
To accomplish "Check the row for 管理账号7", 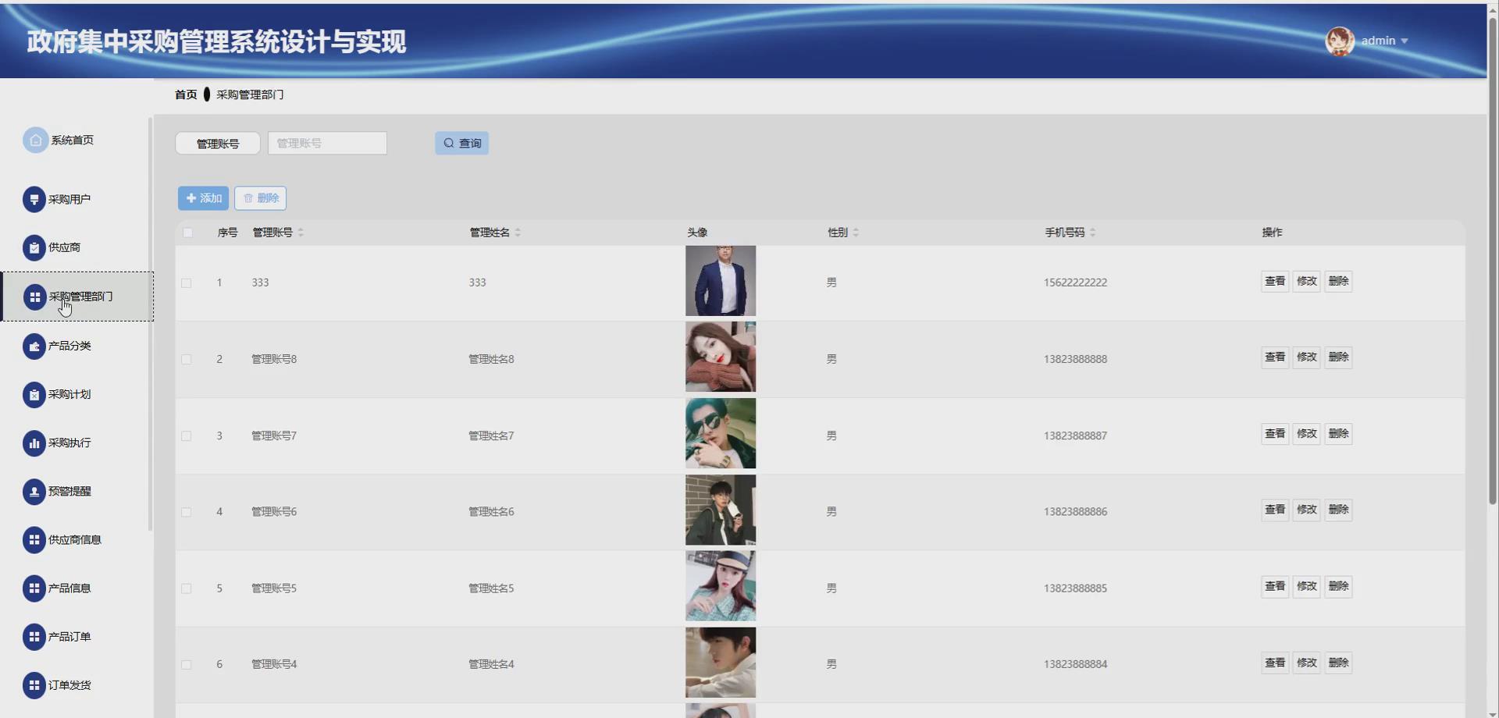I will [x=186, y=435].
